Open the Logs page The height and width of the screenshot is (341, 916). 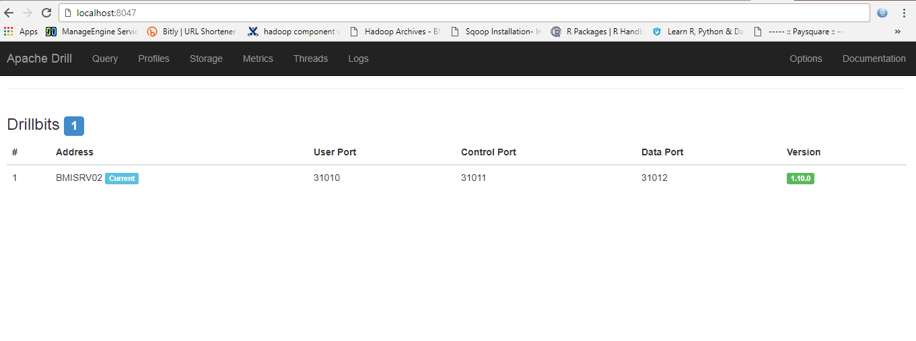[x=358, y=59]
